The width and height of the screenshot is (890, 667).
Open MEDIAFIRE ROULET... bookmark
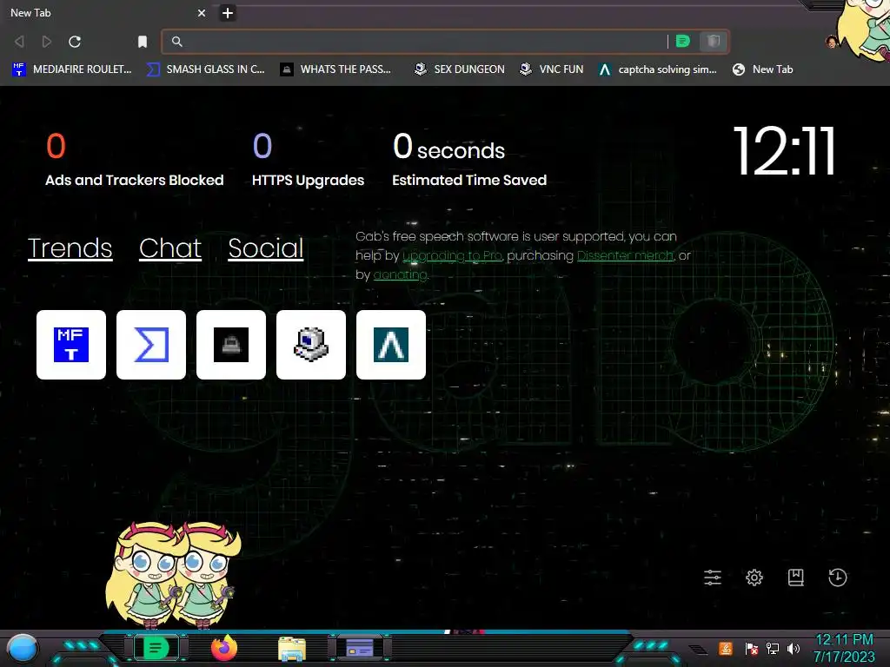click(x=72, y=69)
